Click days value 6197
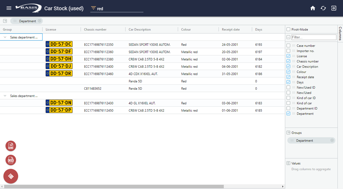The height and width of the screenshot is (189, 343). 258,52
